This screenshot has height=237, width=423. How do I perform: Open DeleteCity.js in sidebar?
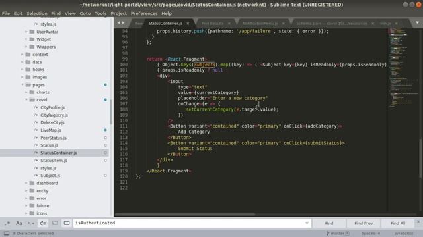pos(52,122)
